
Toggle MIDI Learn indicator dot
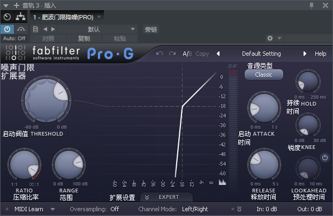pyautogui.click(x=7, y=209)
